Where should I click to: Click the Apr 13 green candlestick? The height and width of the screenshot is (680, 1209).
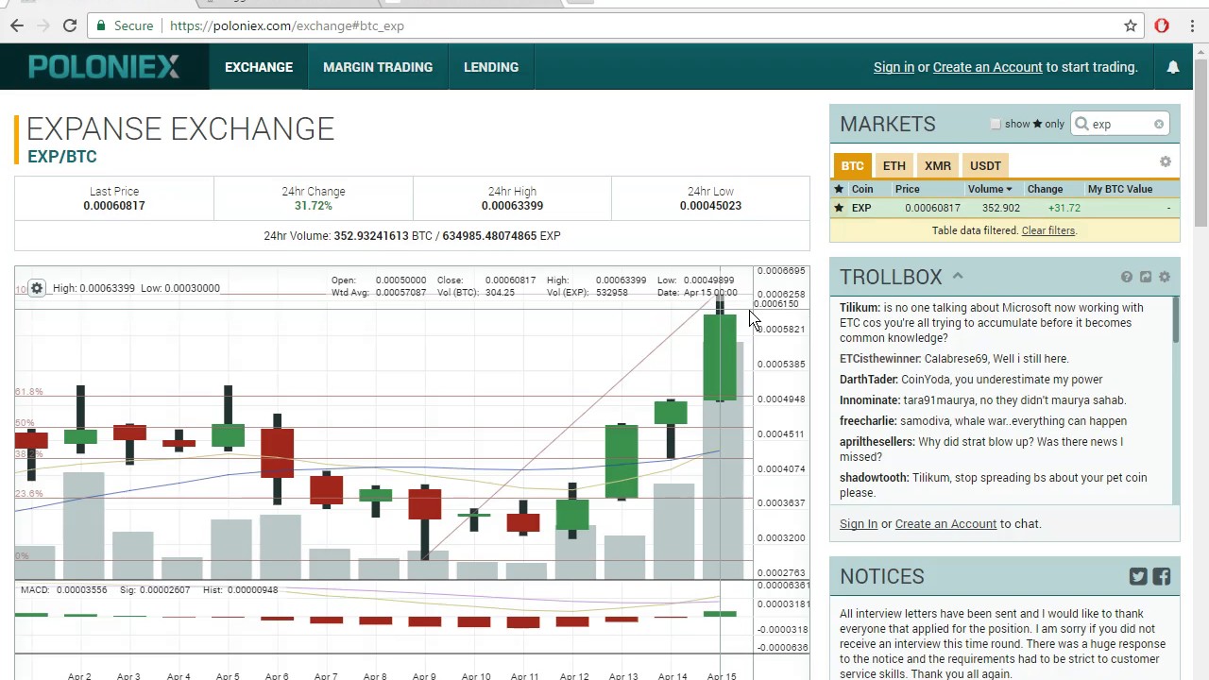(622, 462)
